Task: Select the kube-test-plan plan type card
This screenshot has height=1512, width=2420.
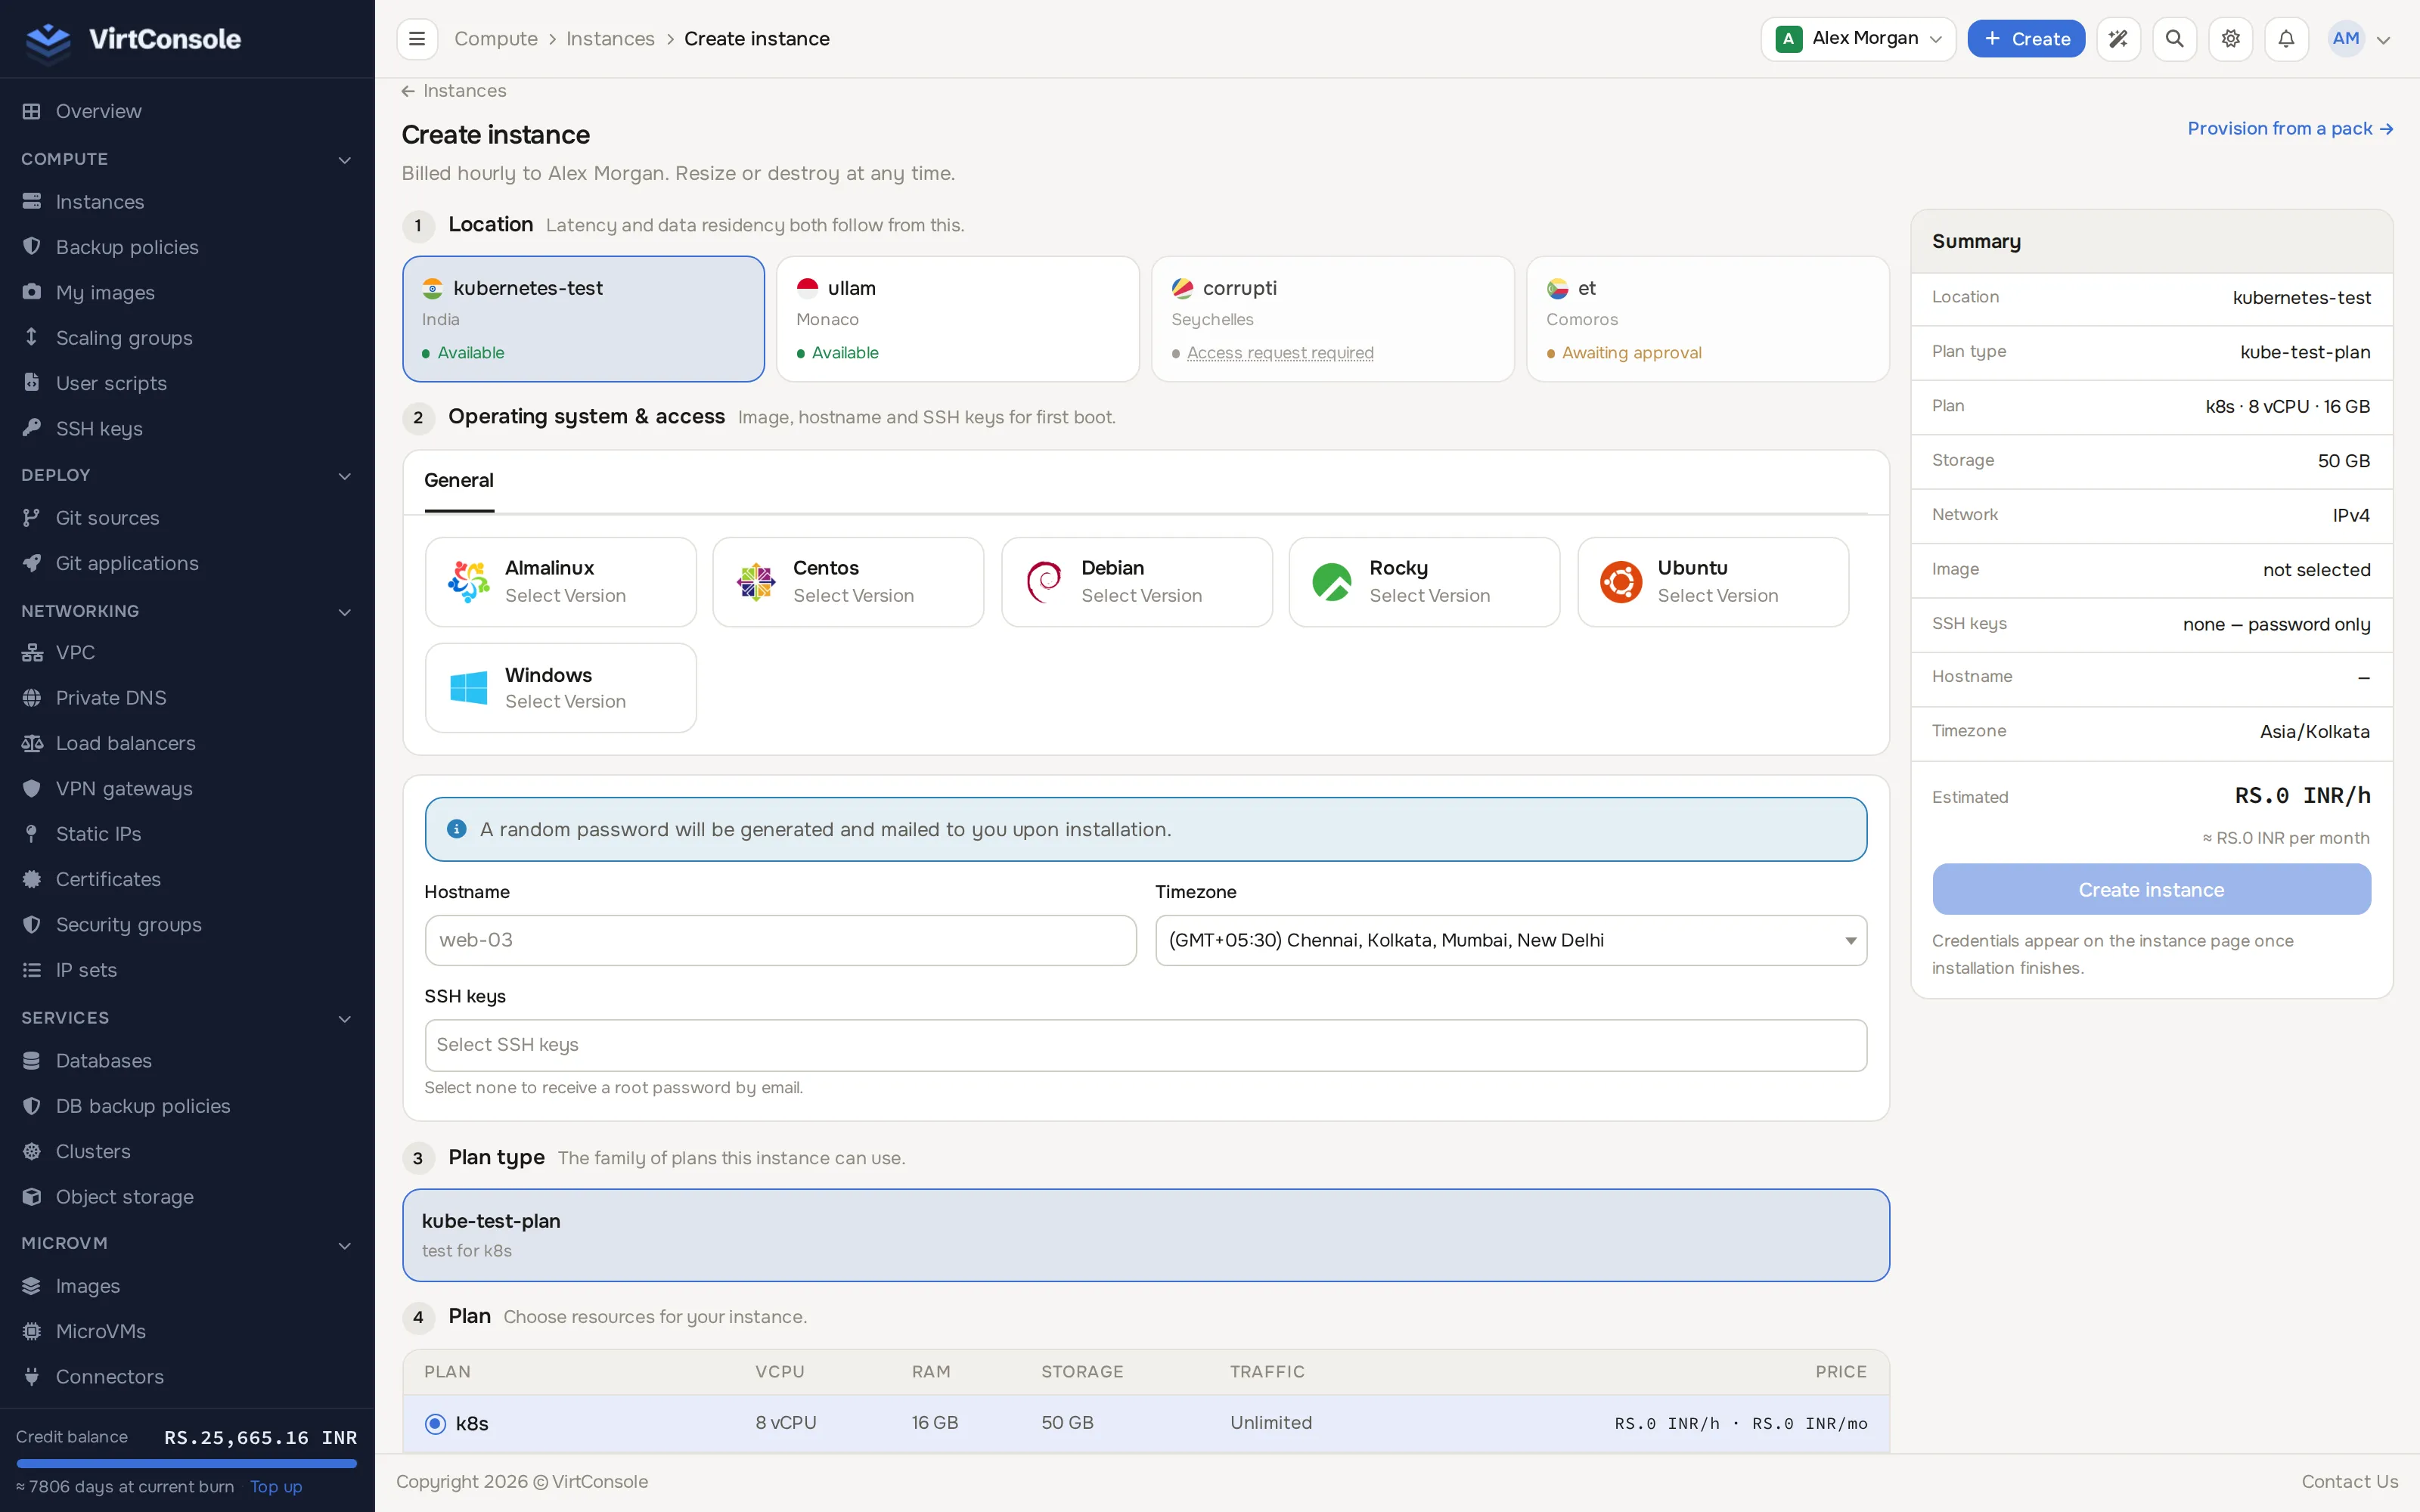Action: (x=1145, y=1235)
